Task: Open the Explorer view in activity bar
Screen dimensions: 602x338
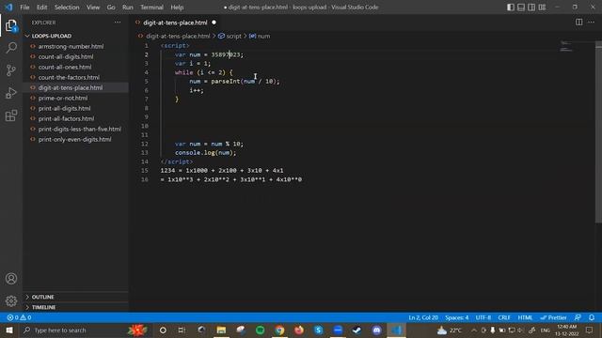Action: [x=11, y=25]
